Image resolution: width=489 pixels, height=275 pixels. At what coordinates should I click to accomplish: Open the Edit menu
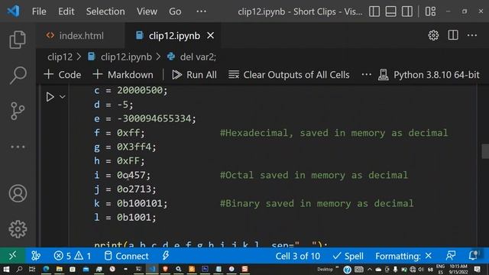tap(66, 11)
